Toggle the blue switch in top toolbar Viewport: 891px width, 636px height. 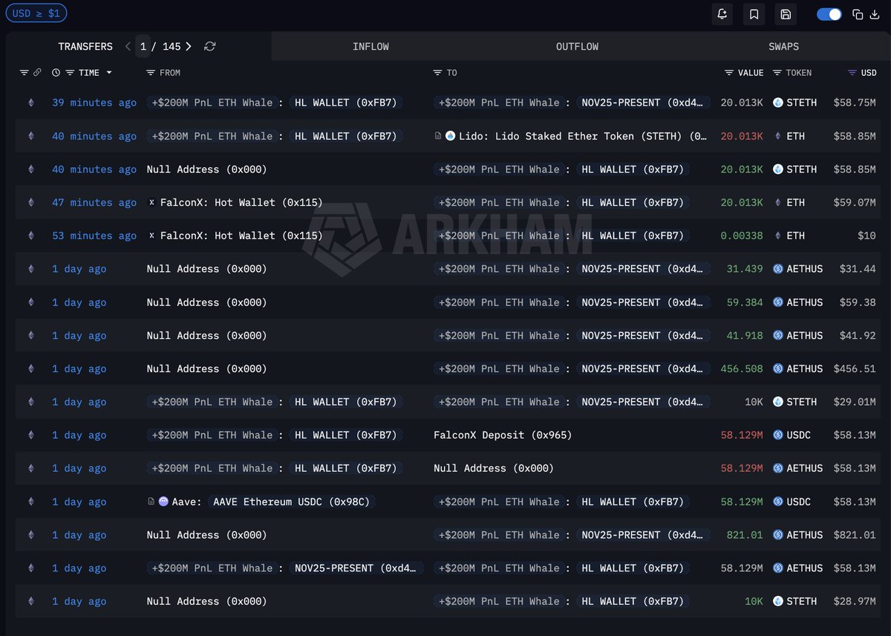829,14
